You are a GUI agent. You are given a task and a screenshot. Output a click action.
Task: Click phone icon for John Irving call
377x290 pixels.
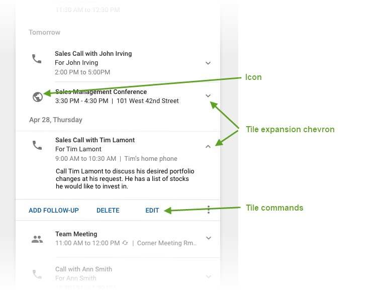pyautogui.click(x=37, y=59)
